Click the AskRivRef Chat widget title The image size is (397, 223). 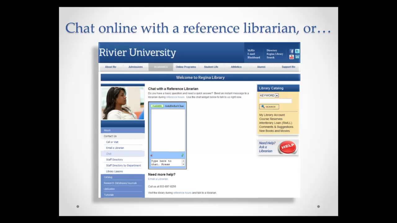click(x=174, y=106)
